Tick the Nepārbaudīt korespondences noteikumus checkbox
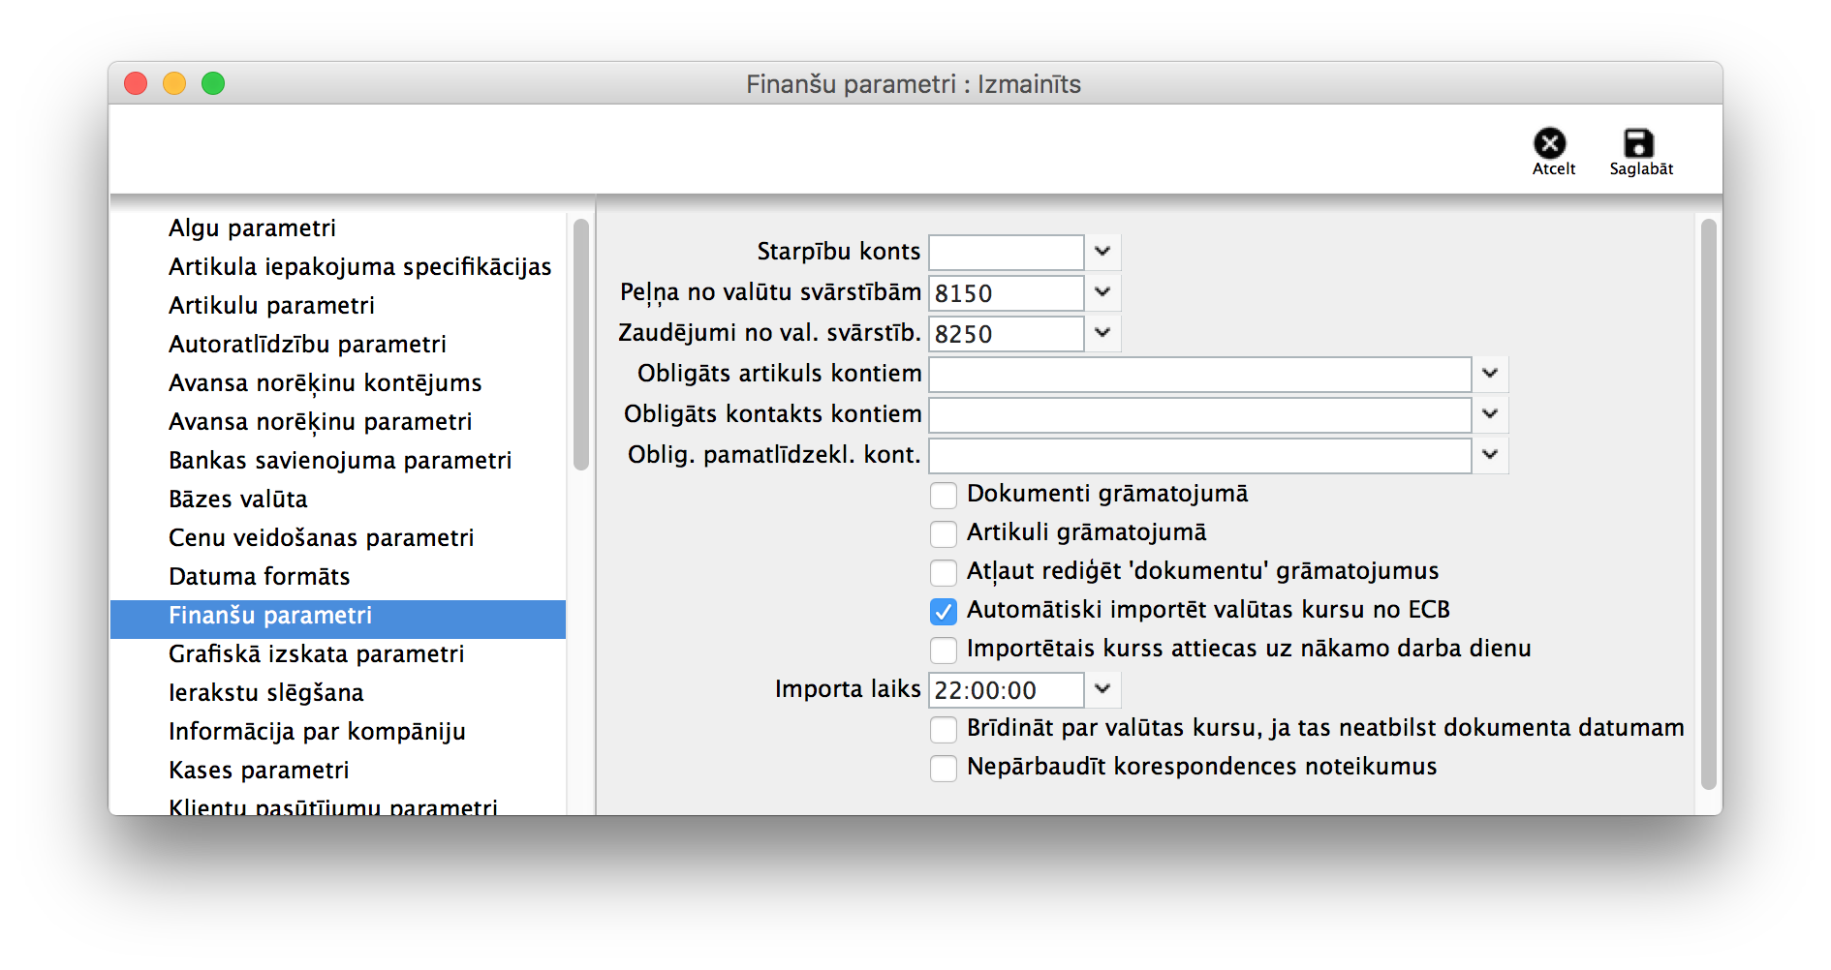The height and width of the screenshot is (970, 1831). [x=943, y=769]
